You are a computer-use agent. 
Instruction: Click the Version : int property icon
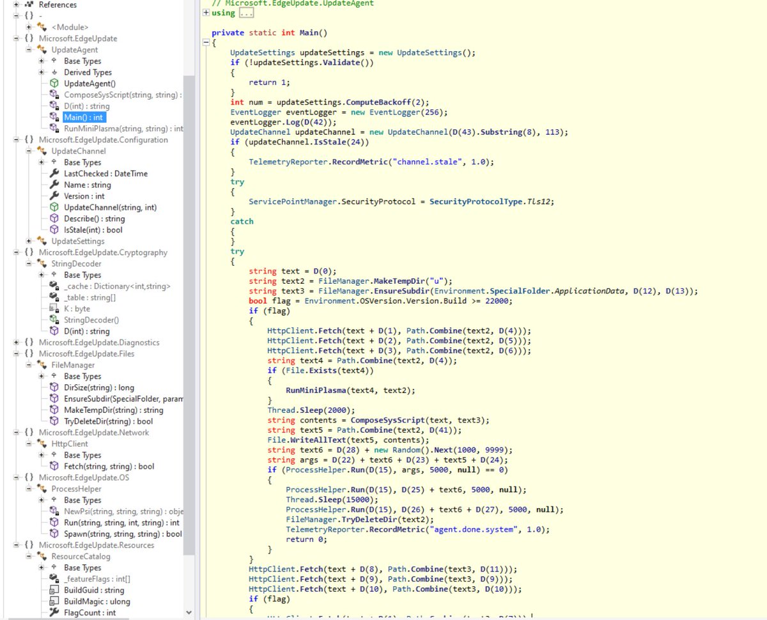pyautogui.click(x=55, y=196)
